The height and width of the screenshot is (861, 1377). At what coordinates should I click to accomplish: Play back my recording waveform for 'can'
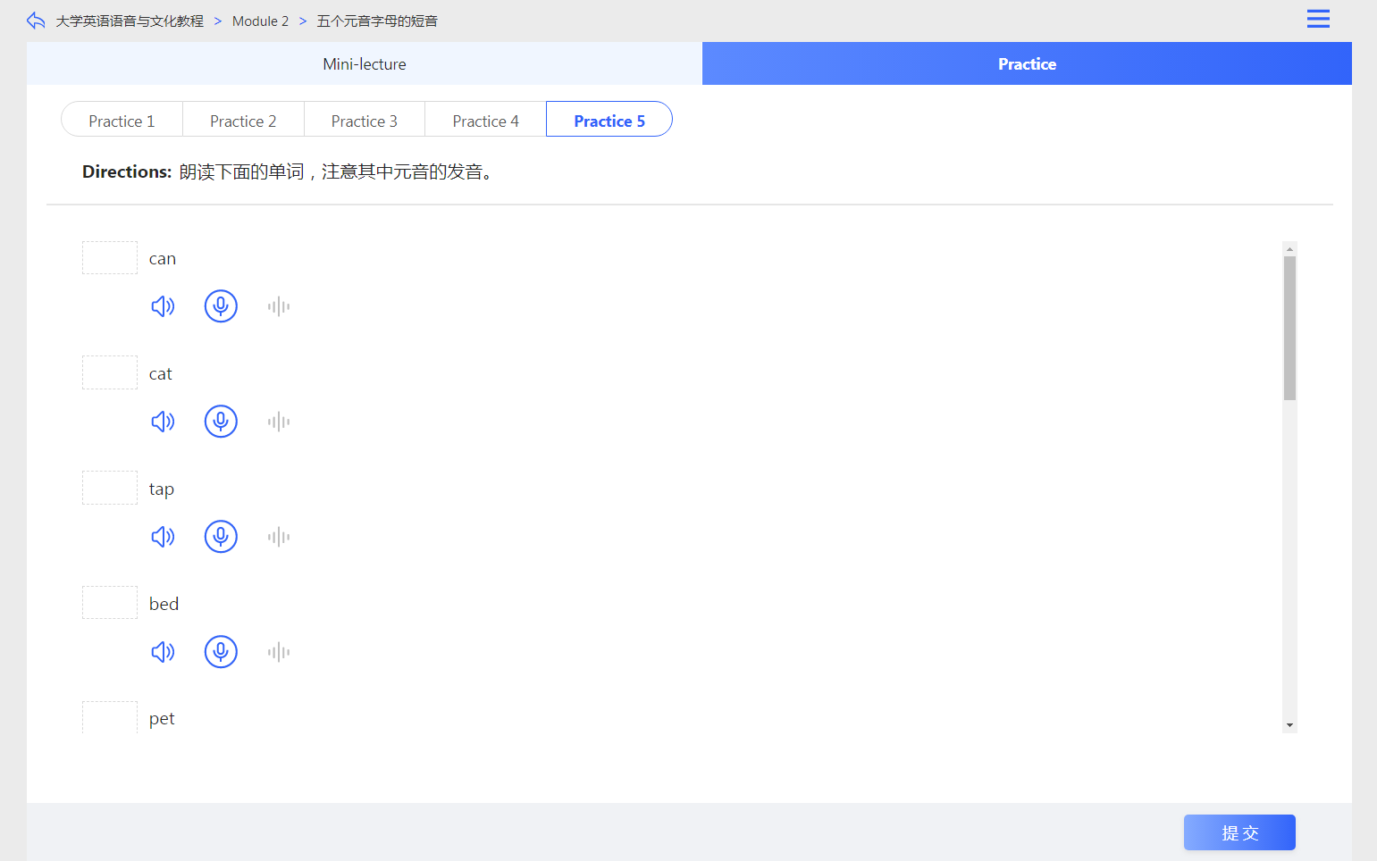[x=279, y=306]
